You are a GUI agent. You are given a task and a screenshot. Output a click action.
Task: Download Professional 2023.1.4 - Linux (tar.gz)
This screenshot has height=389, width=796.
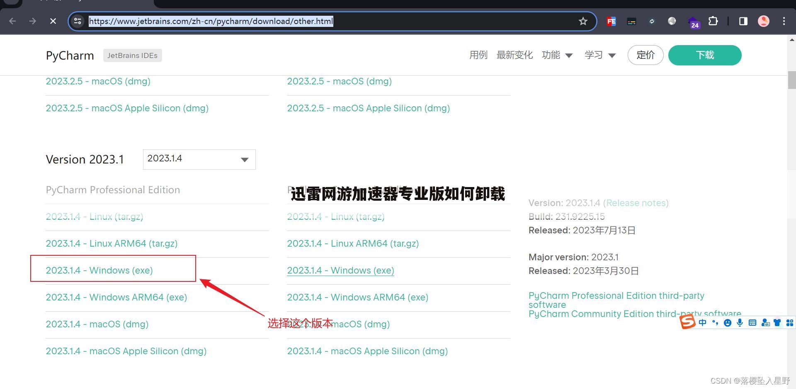(x=95, y=216)
